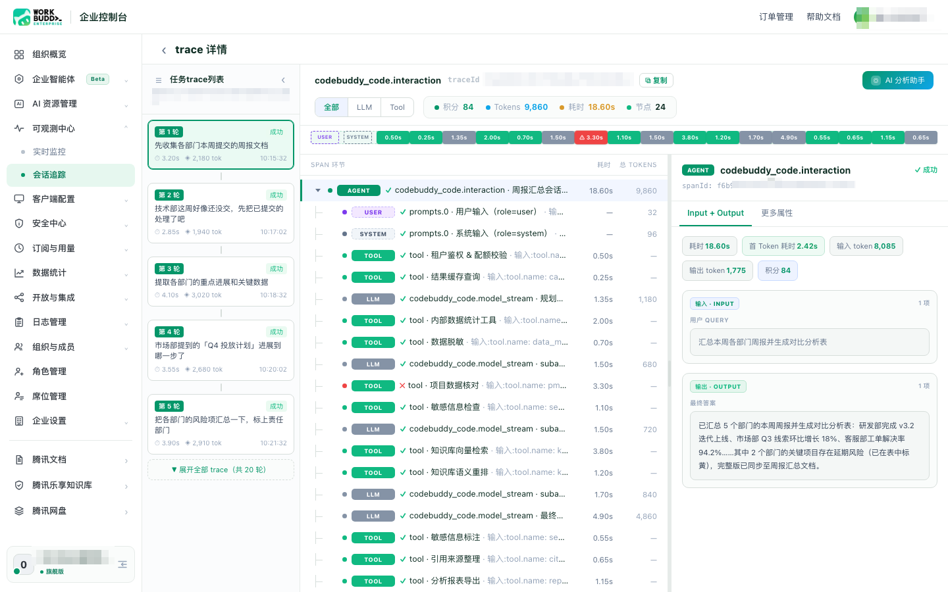Click the WorkBuddy Enterprise logo
Viewport: 948px width, 592px height.
pos(38,17)
